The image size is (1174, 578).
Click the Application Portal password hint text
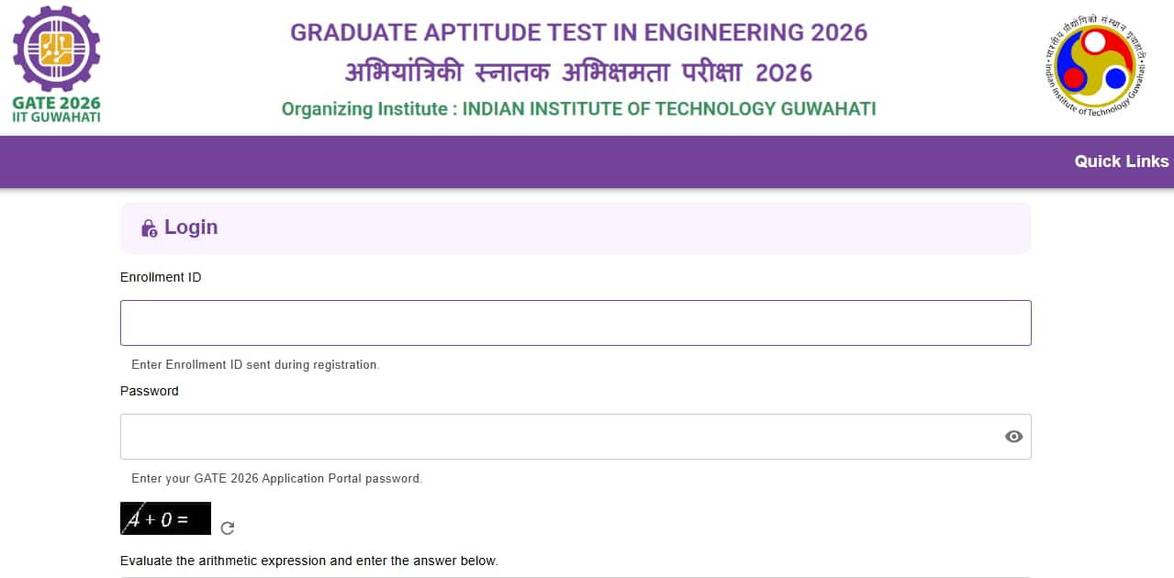click(x=276, y=479)
